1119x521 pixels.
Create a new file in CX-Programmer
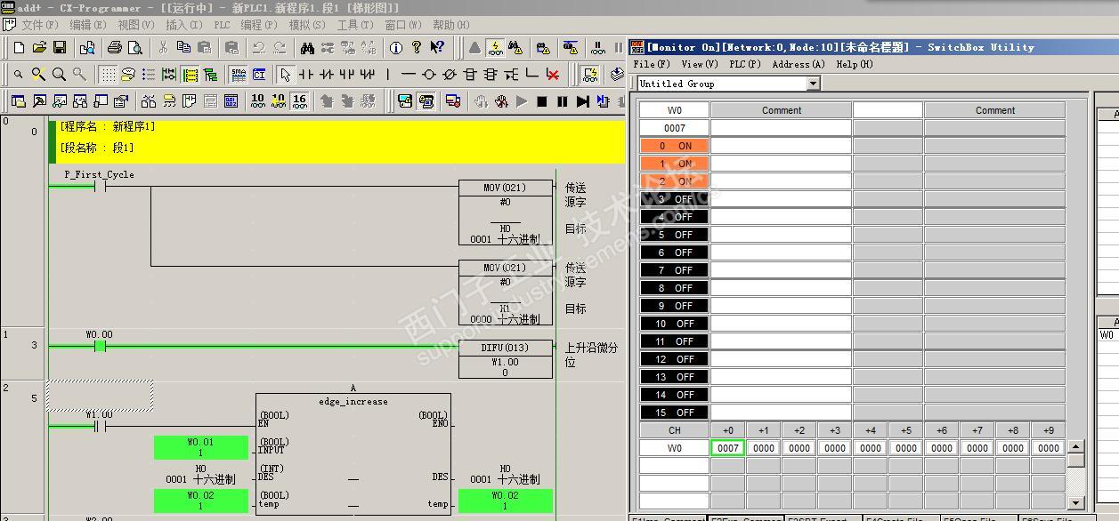tap(19, 47)
